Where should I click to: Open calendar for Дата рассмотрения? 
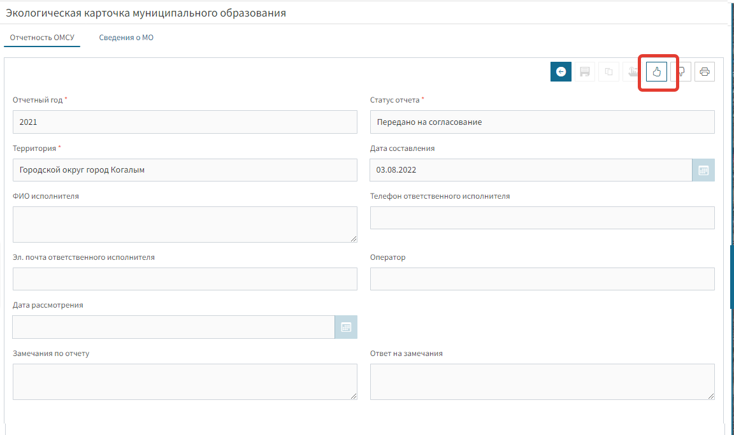click(346, 327)
